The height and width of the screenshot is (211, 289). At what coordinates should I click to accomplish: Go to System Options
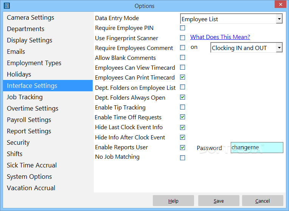[x=48, y=177]
